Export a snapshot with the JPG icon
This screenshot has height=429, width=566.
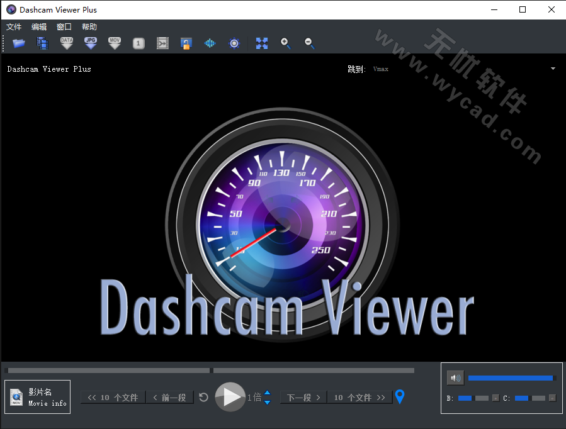coord(90,43)
